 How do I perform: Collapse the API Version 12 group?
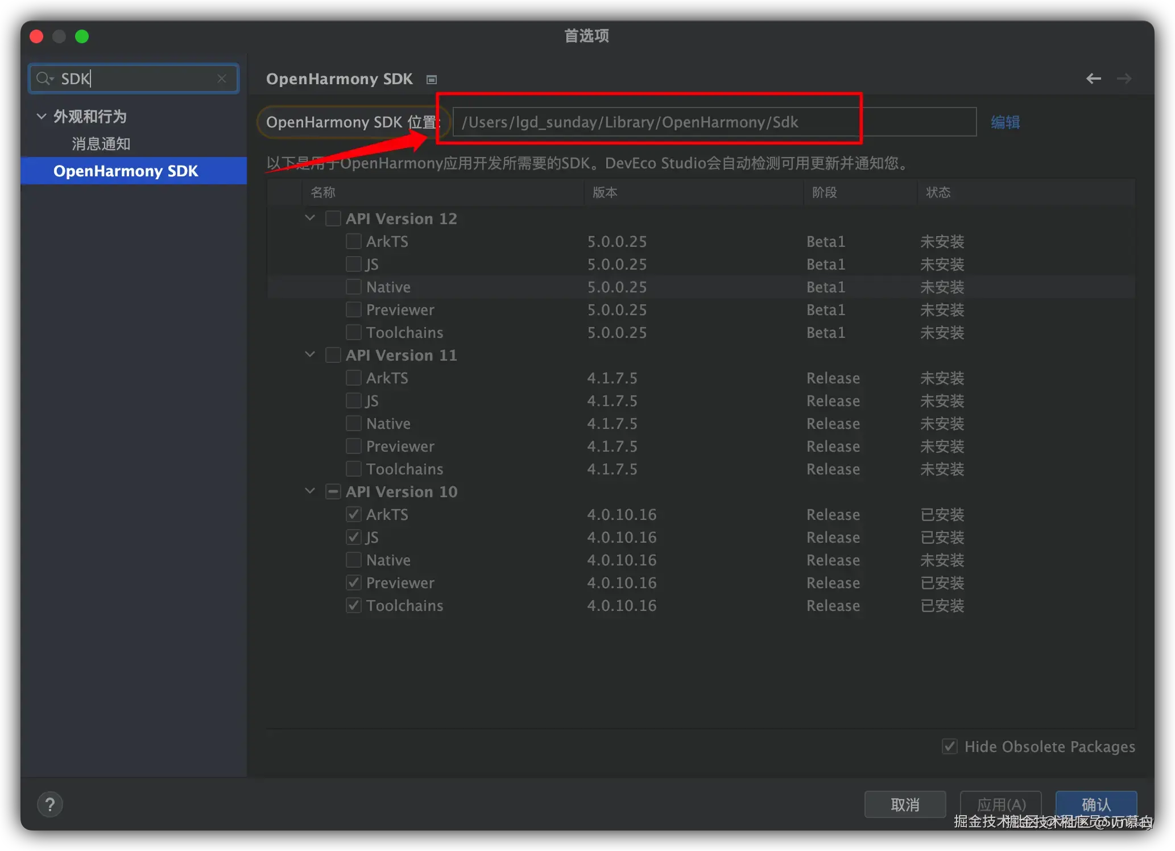pos(310,218)
